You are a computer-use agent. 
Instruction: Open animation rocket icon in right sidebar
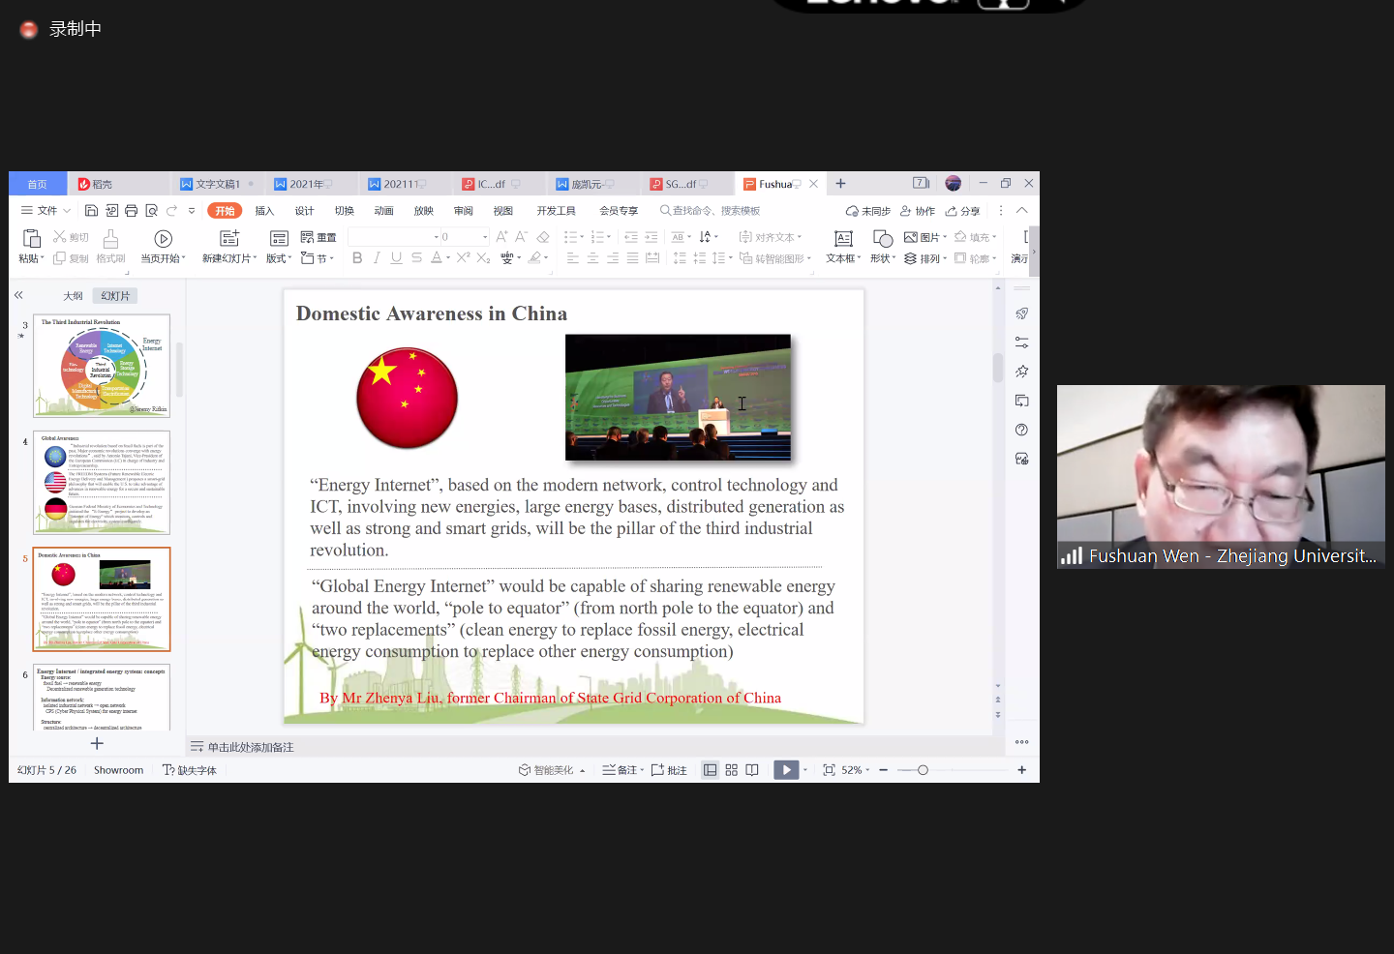click(1021, 313)
